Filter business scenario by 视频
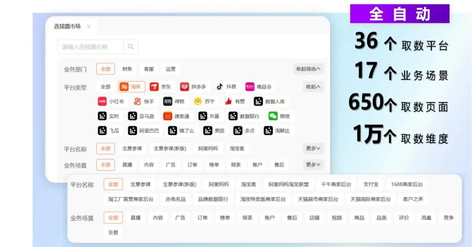Image resolution: width=472 pixels, height=247 pixels. click(337, 218)
